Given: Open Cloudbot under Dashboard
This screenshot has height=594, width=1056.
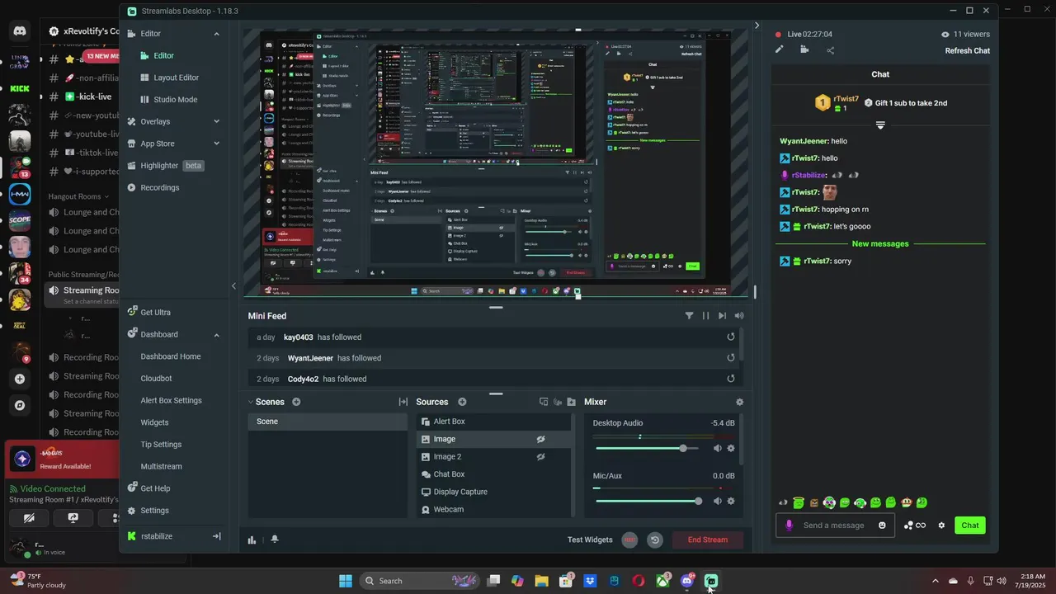Looking at the screenshot, I should pos(156,378).
